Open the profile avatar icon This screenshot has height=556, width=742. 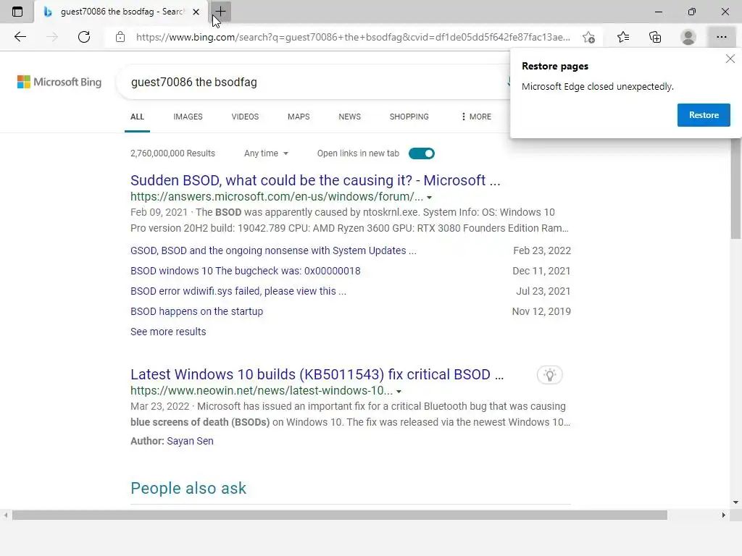click(x=688, y=37)
